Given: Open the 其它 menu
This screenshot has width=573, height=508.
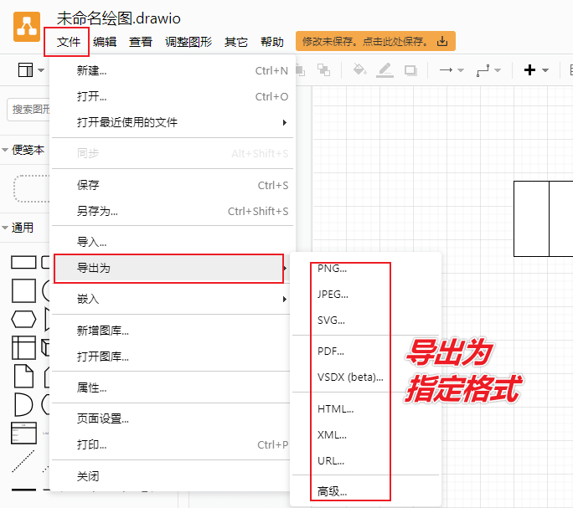Looking at the screenshot, I should pyautogui.click(x=235, y=42).
